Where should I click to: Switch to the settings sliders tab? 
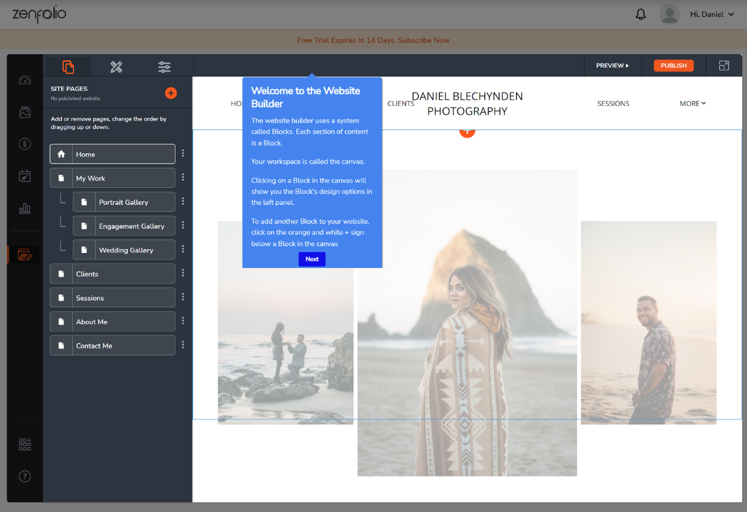click(164, 67)
